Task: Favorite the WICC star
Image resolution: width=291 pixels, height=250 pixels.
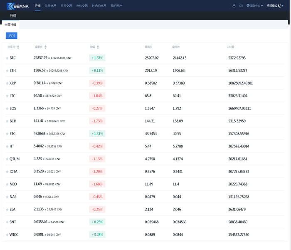Action: (x=7, y=235)
